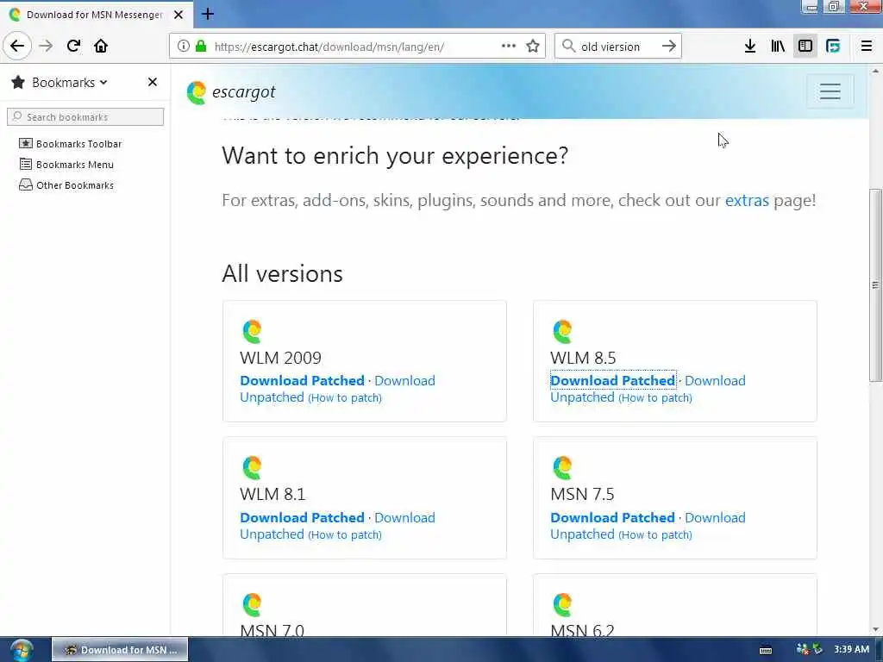Go back to previous page
883x662 pixels.
pyautogui.click(x=17, y=47)
